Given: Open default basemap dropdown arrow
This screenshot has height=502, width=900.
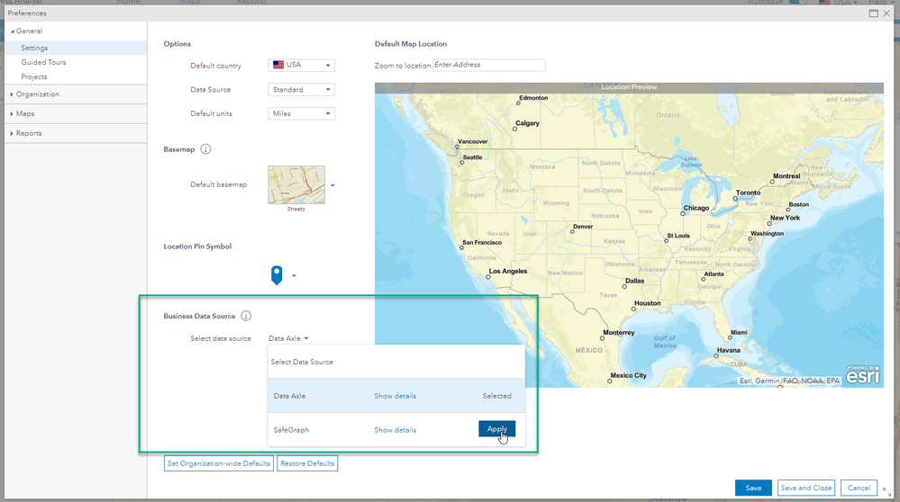Looking at the screenshot, I should pos(332,185).
